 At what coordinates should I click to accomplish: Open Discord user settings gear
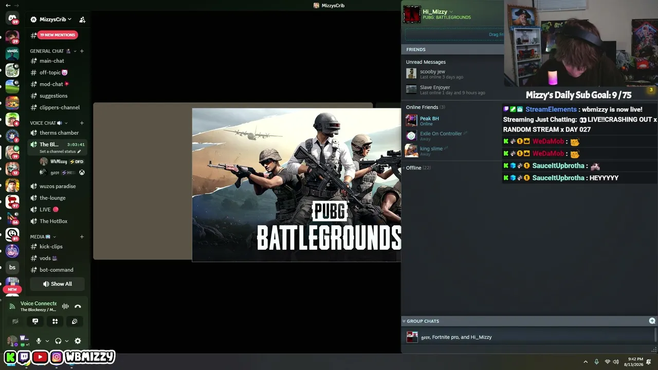coord(78,341)
